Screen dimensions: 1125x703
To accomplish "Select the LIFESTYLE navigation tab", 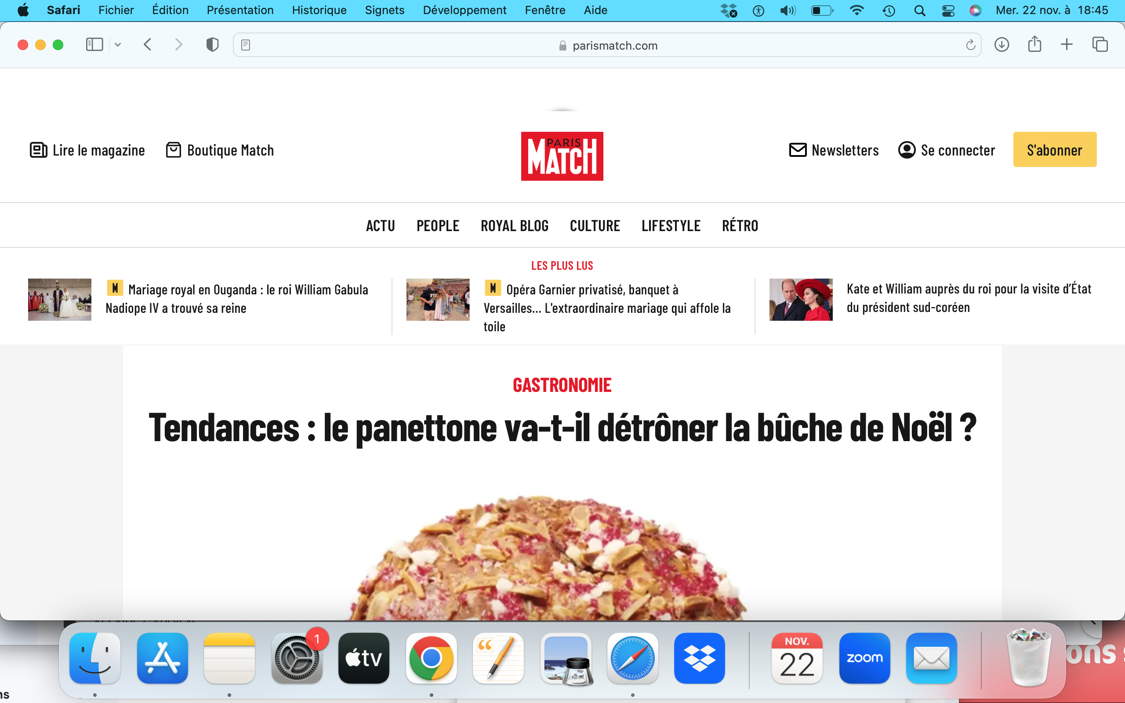I will [x=671, y=225].
